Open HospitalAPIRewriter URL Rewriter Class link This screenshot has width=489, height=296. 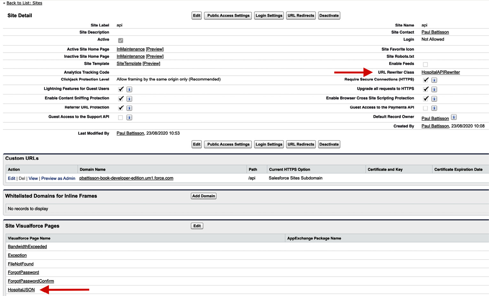440,72
